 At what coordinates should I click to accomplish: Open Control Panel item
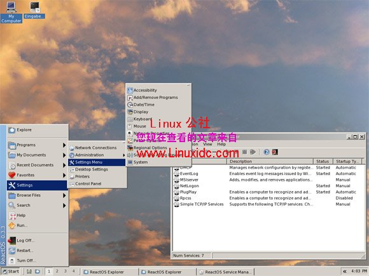[97, 184]
